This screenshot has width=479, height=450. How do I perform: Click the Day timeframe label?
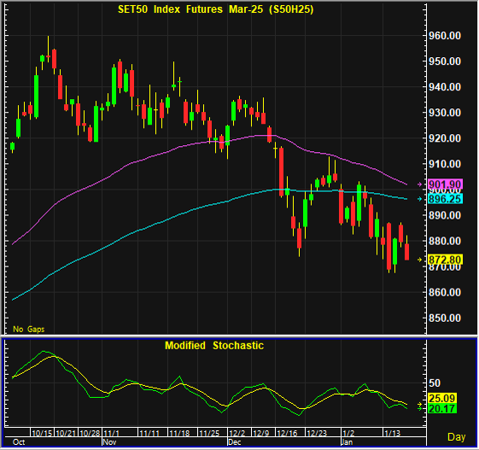coord(457,437)
